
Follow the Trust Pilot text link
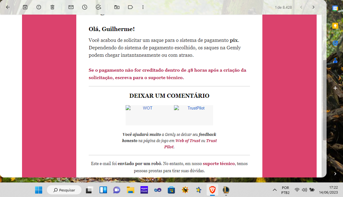point(190,144)
